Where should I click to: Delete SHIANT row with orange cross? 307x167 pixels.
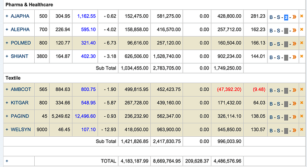(x=302, y=56)
